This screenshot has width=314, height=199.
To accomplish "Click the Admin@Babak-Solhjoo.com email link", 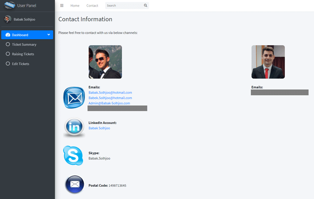I will pos(109,103).
